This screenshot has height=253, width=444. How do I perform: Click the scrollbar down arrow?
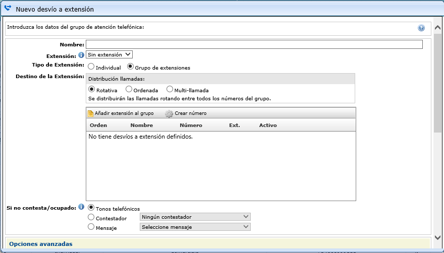[437, 237]
